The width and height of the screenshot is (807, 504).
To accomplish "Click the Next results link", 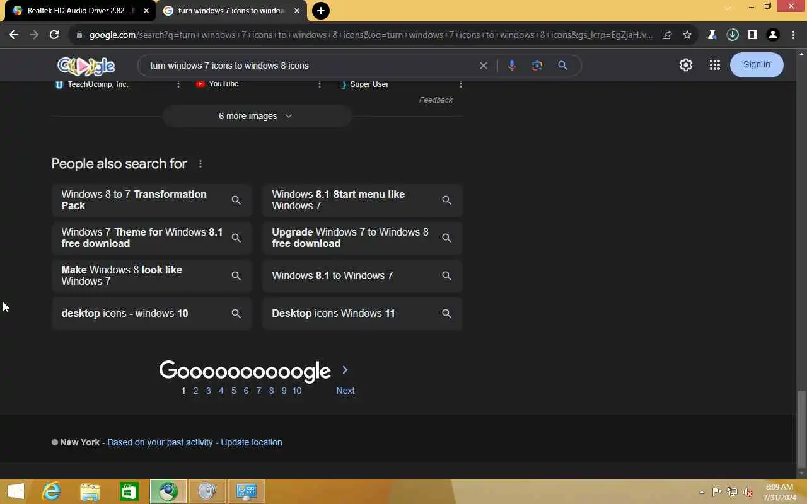I will click(345, 391).
